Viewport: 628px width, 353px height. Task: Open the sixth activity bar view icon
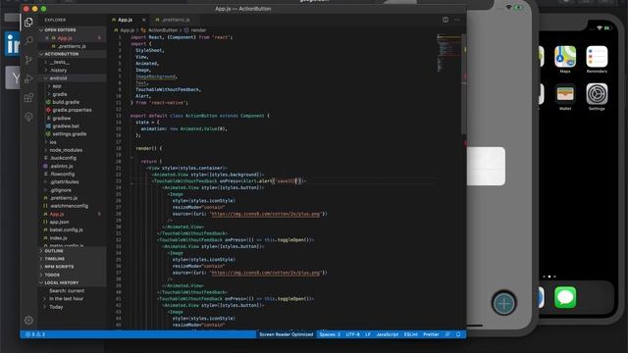click(x=28, y=117)
